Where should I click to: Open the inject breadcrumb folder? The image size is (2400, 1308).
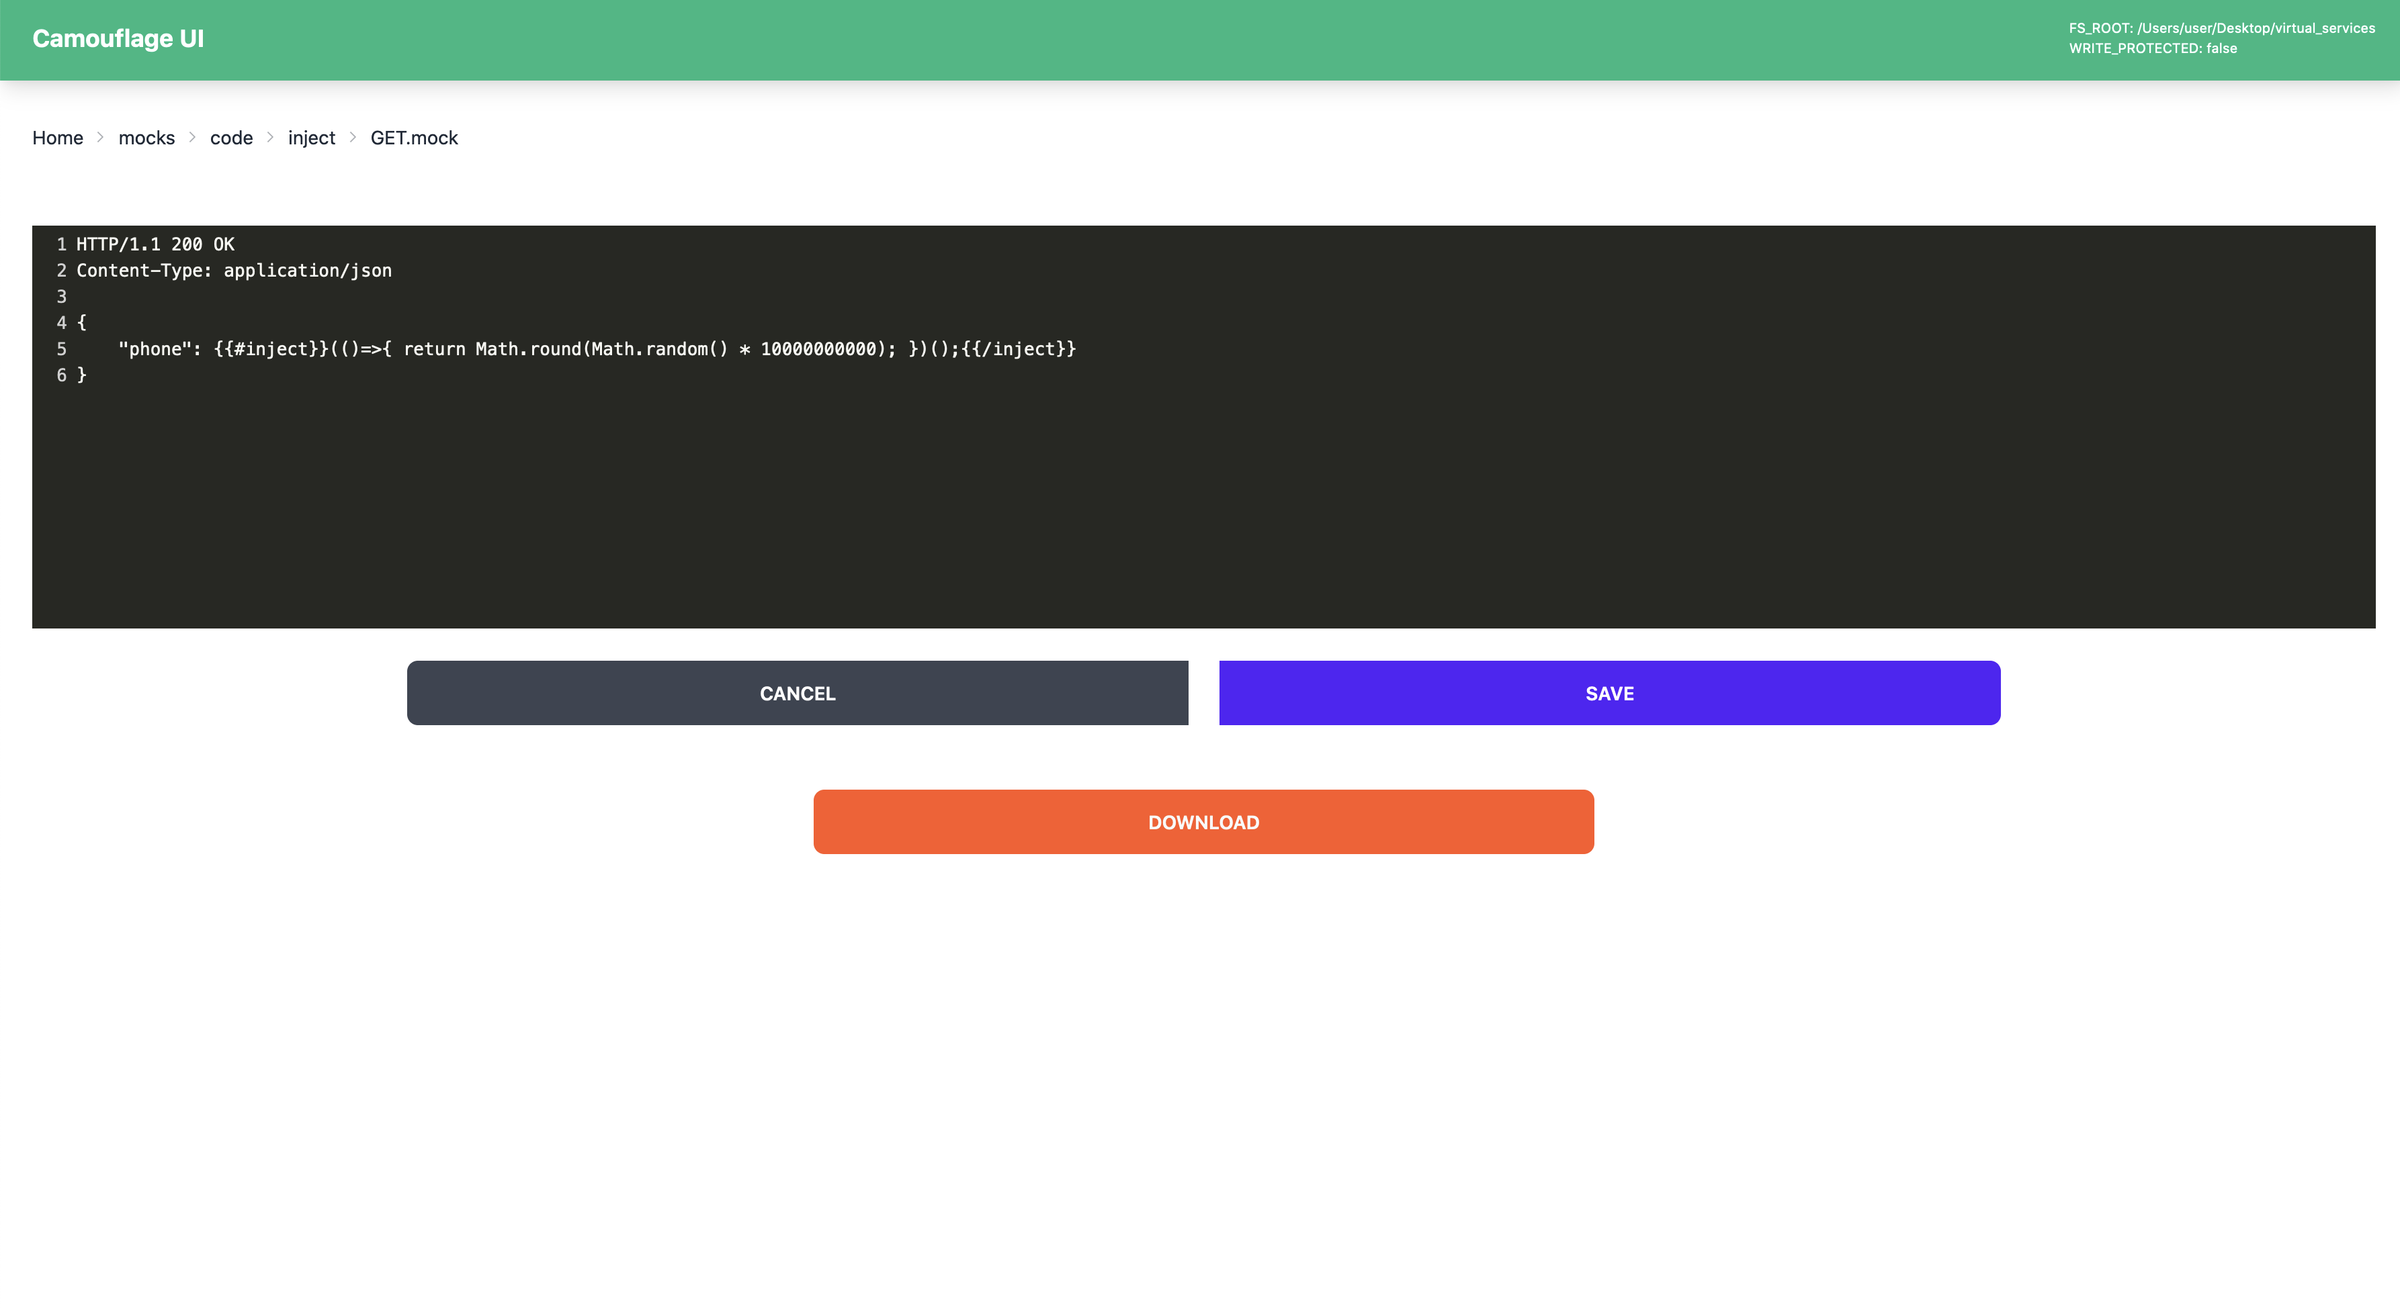[x=311, y=138]
